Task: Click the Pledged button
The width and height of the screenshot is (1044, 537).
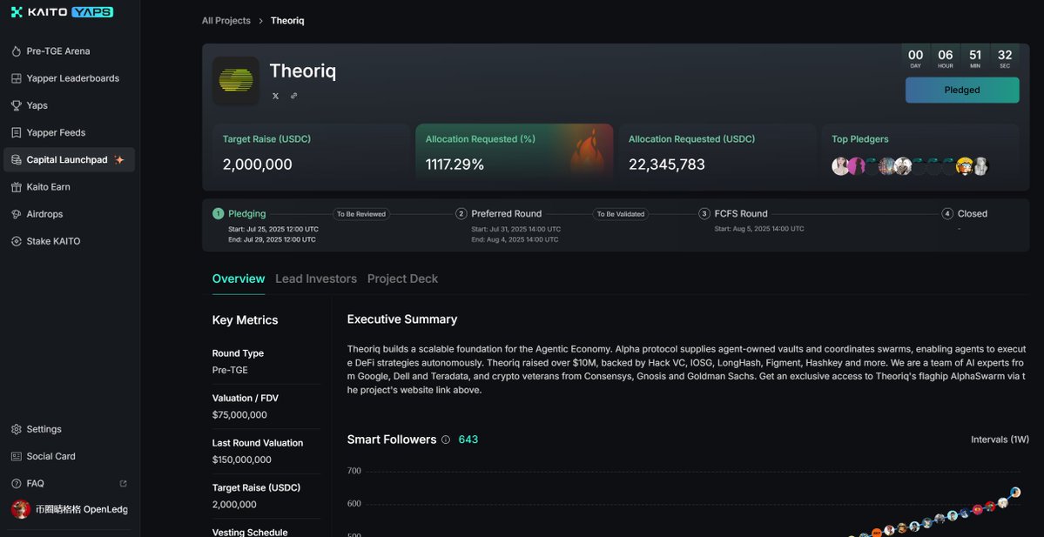Action: pos(962,91)
